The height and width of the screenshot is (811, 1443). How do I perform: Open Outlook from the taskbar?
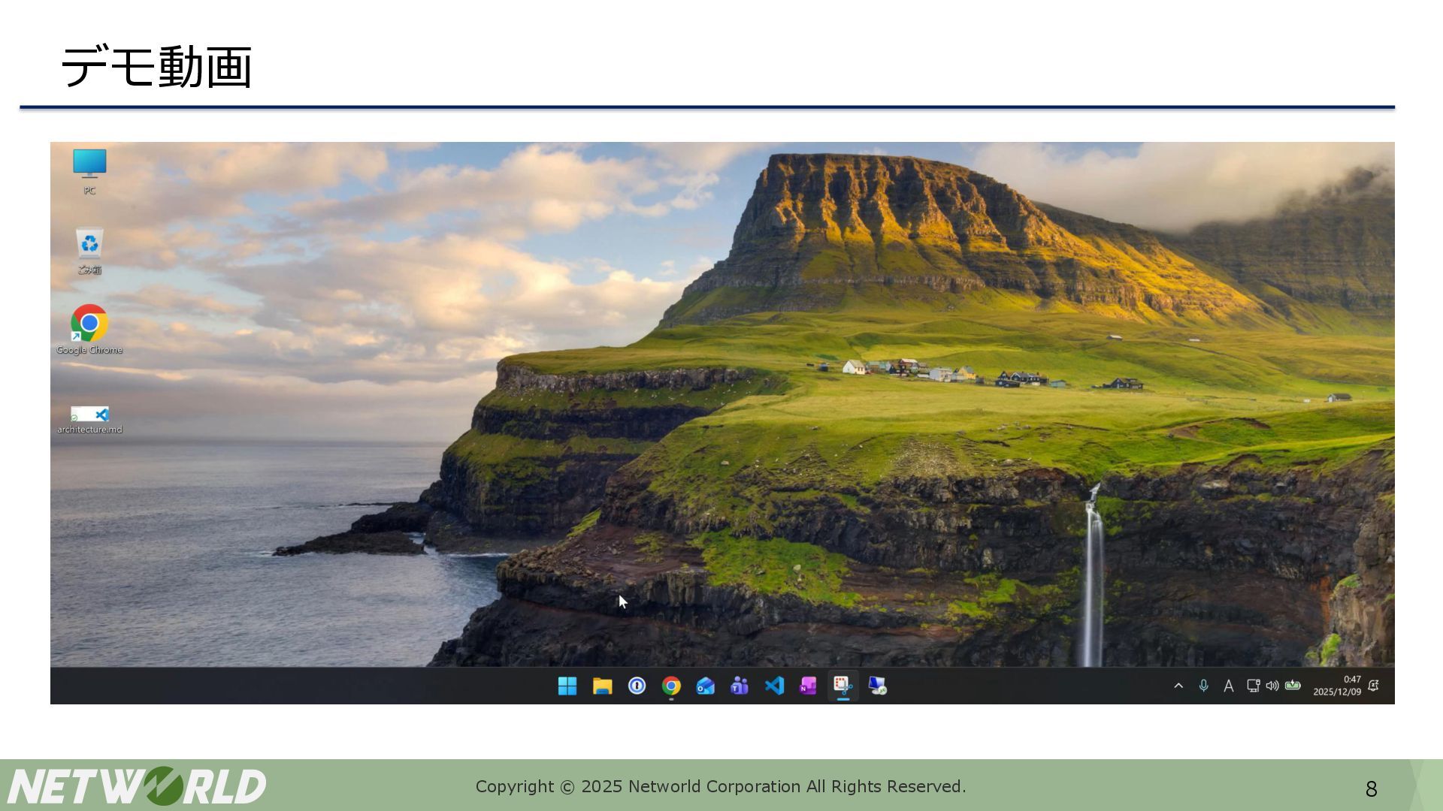(705, 686)
